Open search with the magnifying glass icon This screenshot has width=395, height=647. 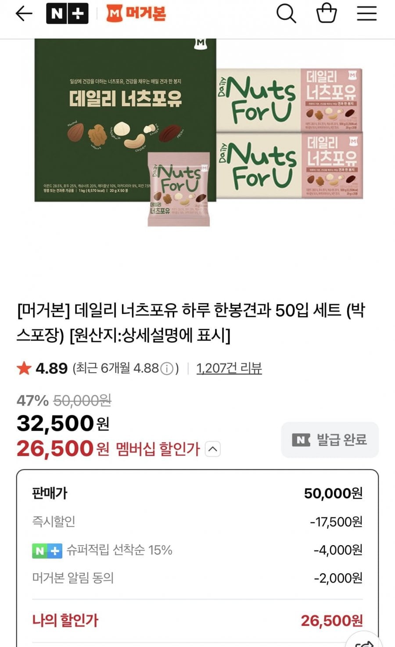(286, 14)
